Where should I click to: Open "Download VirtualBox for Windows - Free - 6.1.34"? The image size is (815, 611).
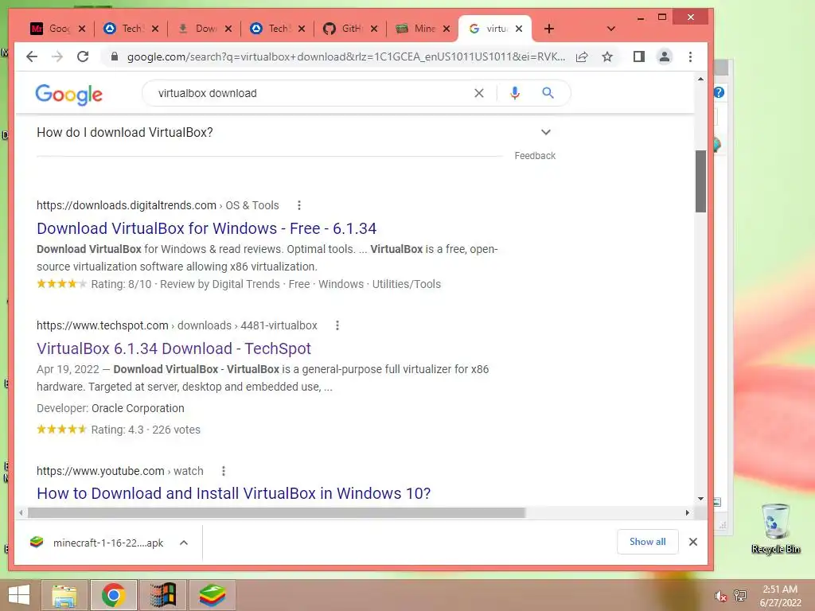206,228
